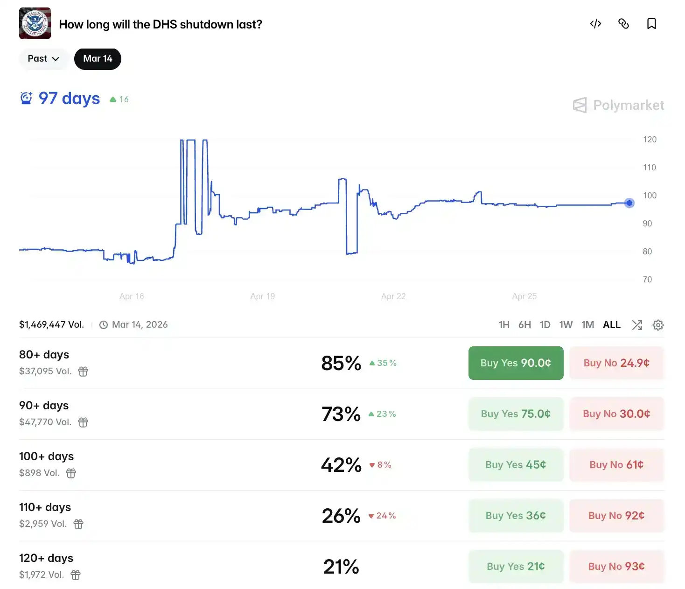
Task: Buy Yes at 90.0¢ for 80+ days
Action: [x=516, y=363]
